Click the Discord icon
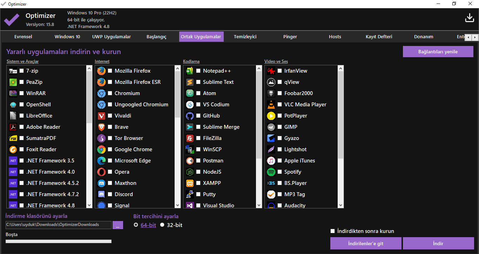This screenshot has width=479, height=254. (x=101, y=194)
